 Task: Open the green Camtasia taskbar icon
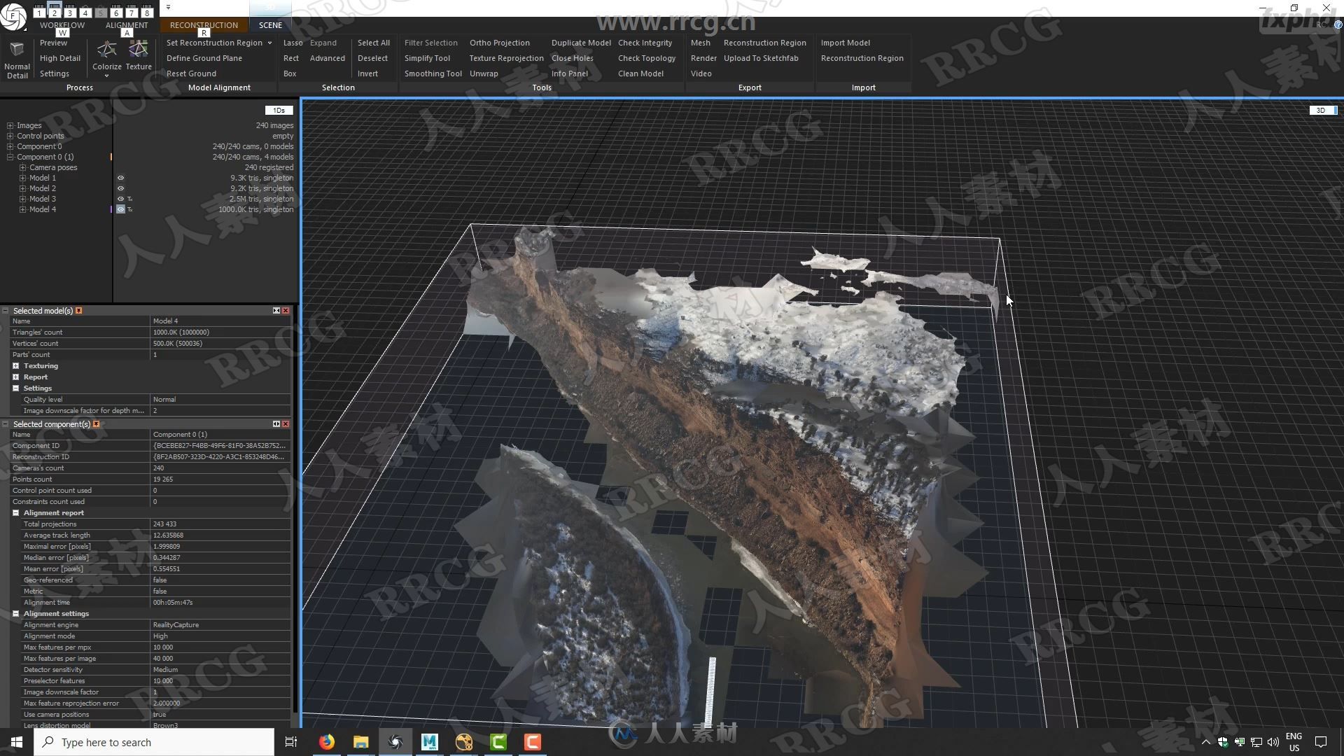coord(498,742)
